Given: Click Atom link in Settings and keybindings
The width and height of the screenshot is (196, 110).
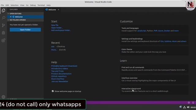Looking at the screenshot, I should [174, 41].
